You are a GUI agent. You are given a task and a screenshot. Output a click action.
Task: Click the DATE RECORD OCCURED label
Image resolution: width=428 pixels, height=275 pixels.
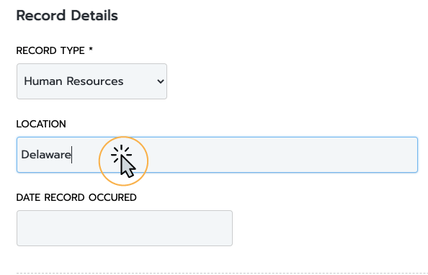coord(76,197)
